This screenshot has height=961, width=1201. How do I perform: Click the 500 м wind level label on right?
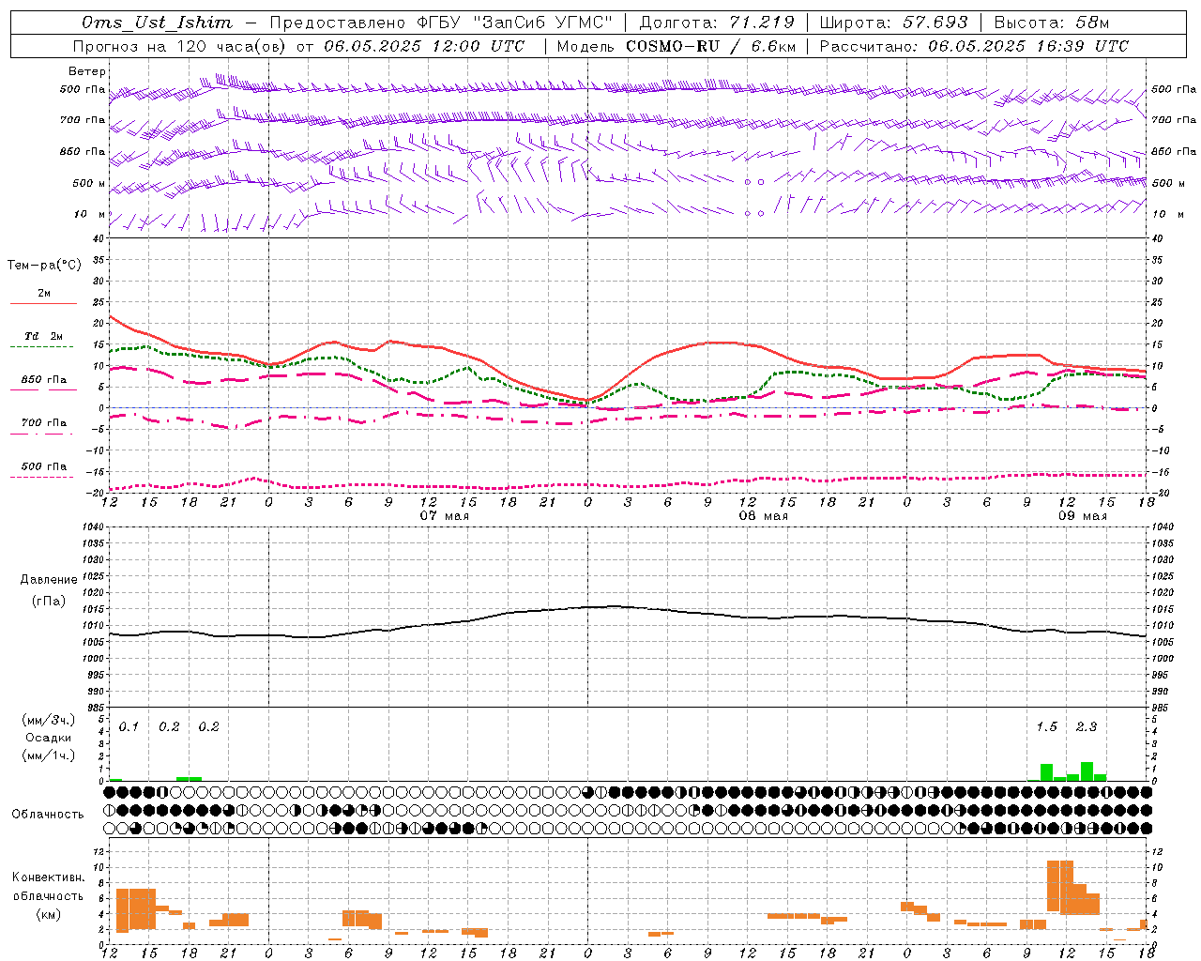point(1168,183)
